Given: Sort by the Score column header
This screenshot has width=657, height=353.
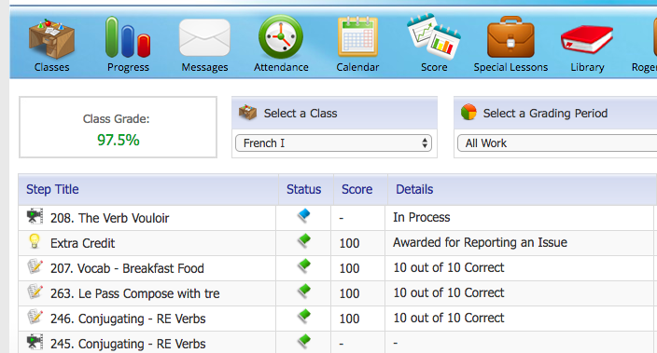Looking at the screenshot, I should pyautogui.click(x=357, y=189).
